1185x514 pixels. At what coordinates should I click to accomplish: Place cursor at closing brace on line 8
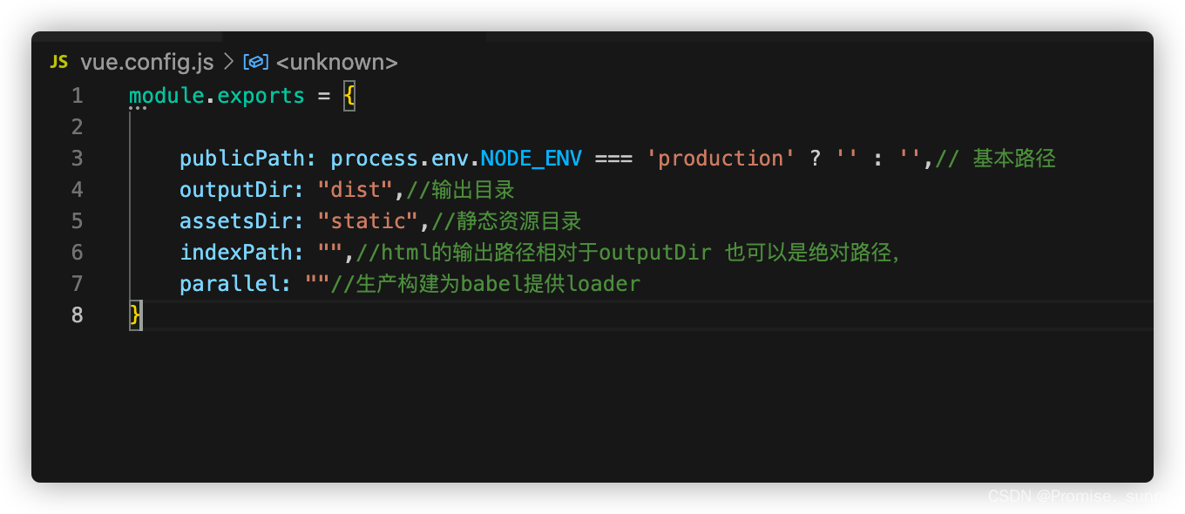click(x=135, y=315)
